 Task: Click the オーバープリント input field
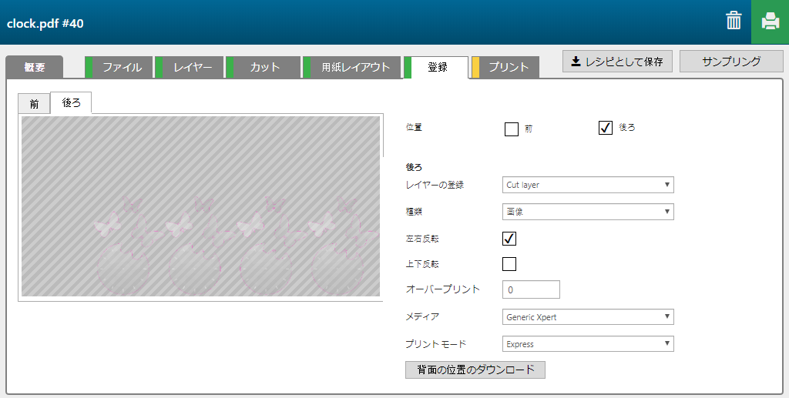(x=531, y=290)
